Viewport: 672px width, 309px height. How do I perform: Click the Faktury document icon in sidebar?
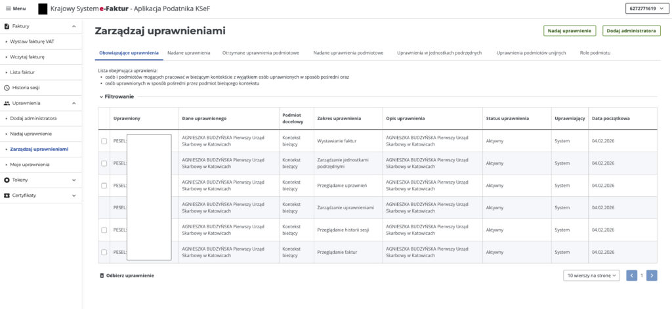pos(7,26)
